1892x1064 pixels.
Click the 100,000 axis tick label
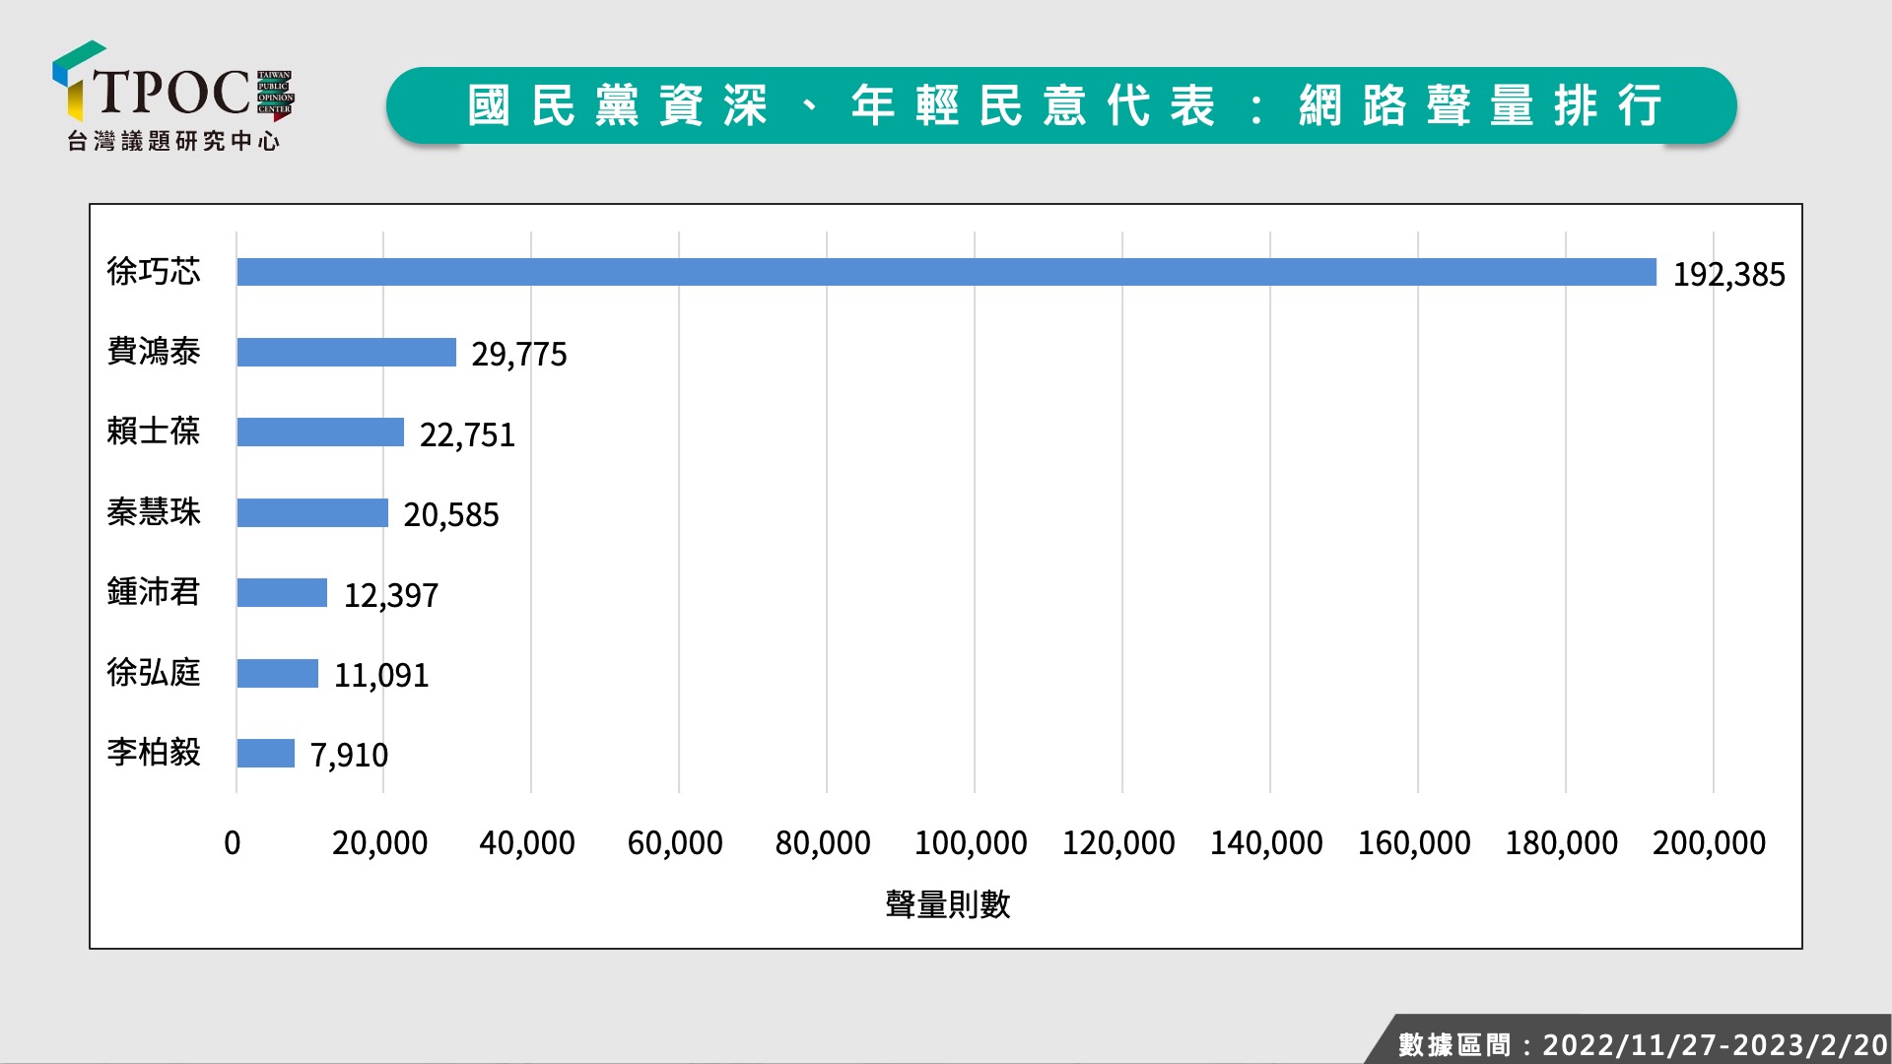click(971, 843)
